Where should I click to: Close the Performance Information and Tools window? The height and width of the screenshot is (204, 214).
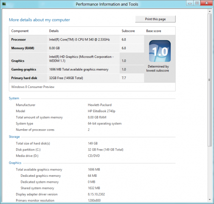(207, 3)
